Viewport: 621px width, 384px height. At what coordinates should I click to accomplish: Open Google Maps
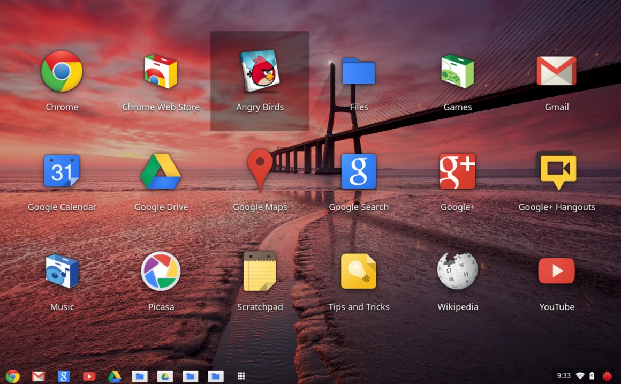point(260,171)
